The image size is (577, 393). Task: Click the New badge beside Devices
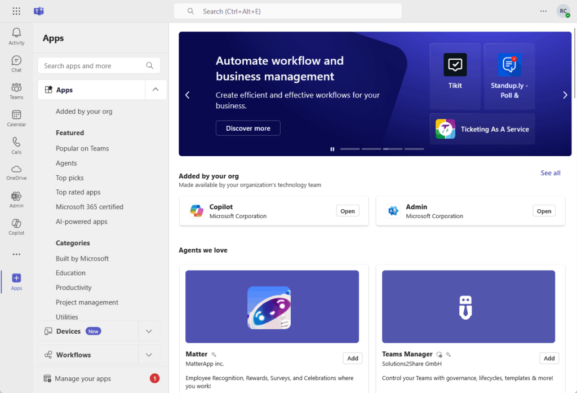[93, 331]
